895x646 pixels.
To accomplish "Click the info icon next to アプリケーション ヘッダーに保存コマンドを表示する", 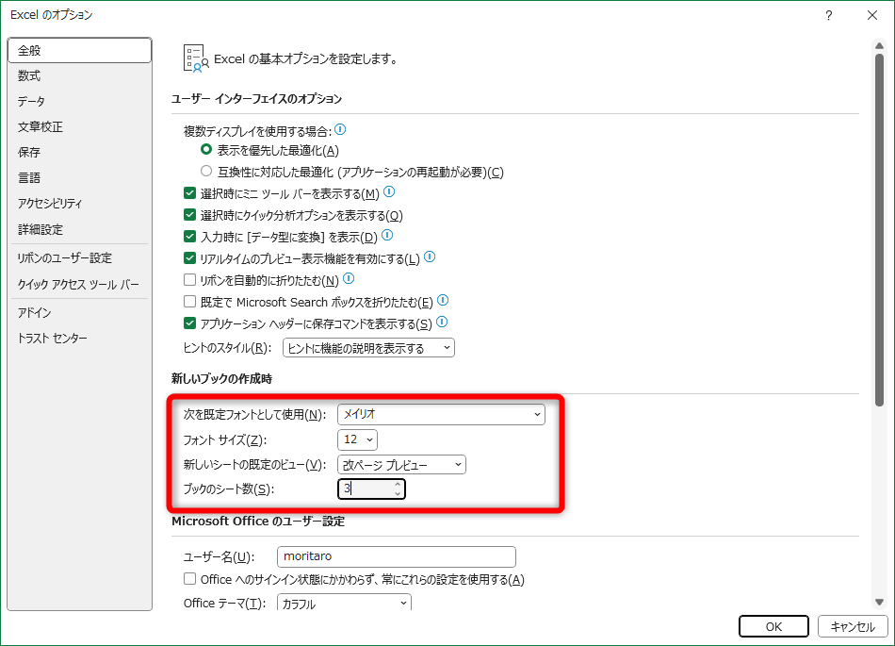I will coord(442,322).
